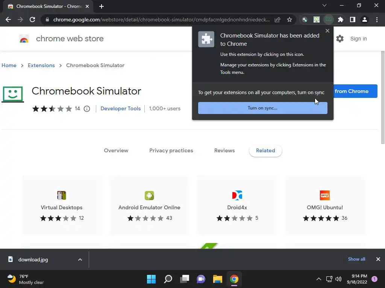Open the Extensions puzzle piece menu

[341, 19]
